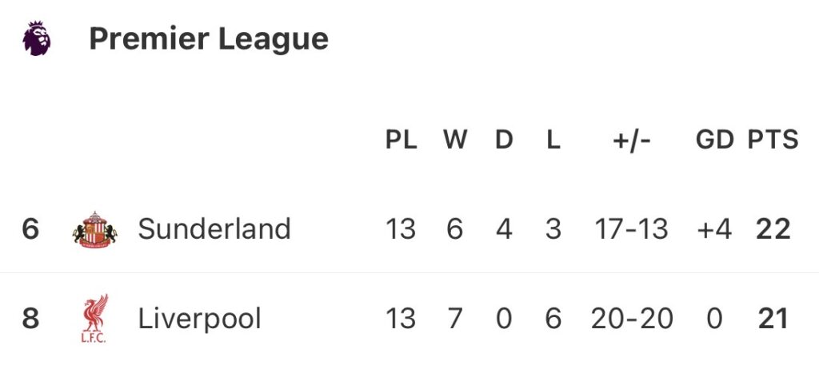Click Sunderland's position number 6

30,229
